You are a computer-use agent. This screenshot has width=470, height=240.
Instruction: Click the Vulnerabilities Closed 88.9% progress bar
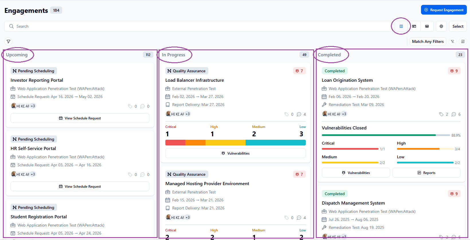click(386, 135)
